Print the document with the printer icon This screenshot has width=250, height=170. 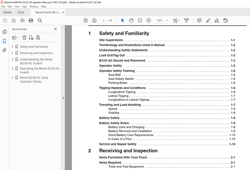pos(31,21)
